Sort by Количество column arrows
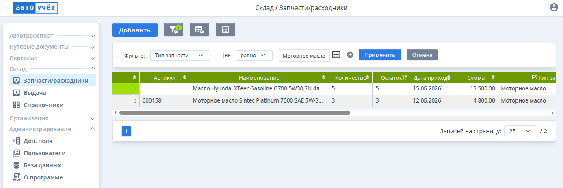 click(367, 78)
